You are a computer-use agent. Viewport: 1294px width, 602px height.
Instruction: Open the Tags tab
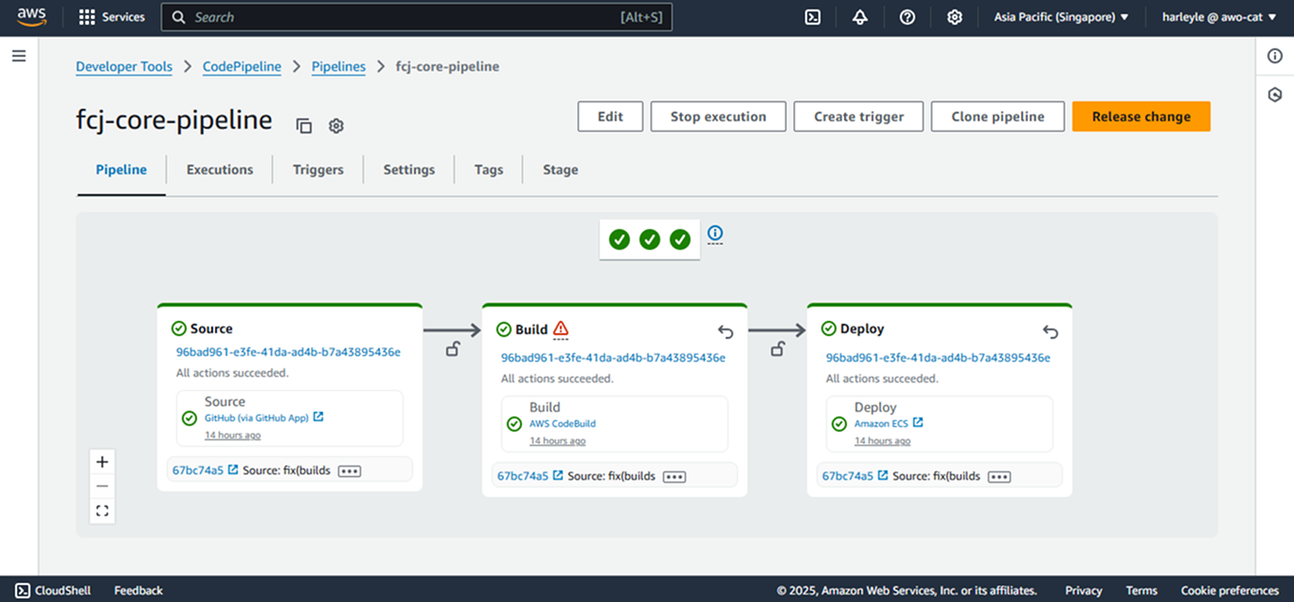(489, 170)
